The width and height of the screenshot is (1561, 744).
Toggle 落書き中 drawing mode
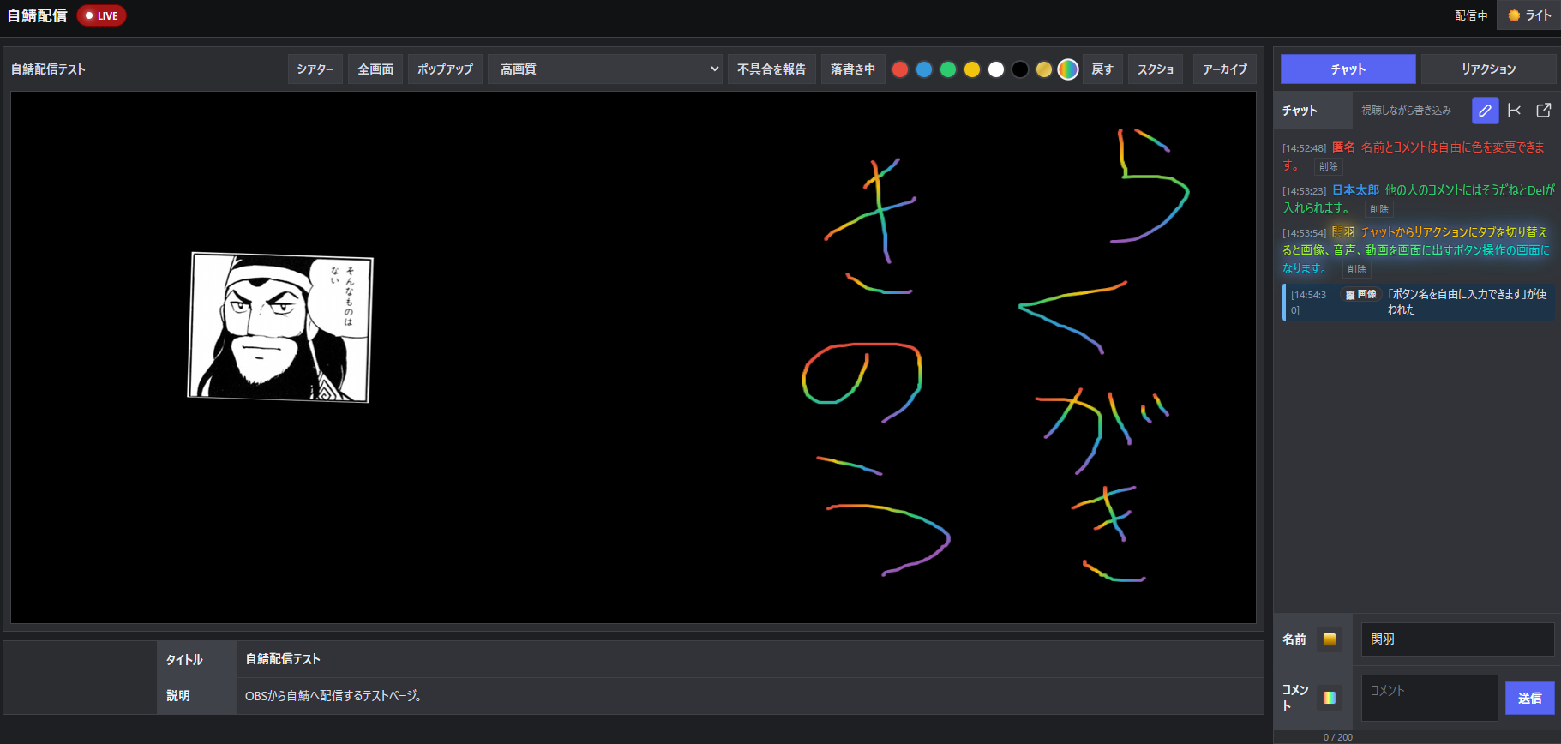pos(853,69)
